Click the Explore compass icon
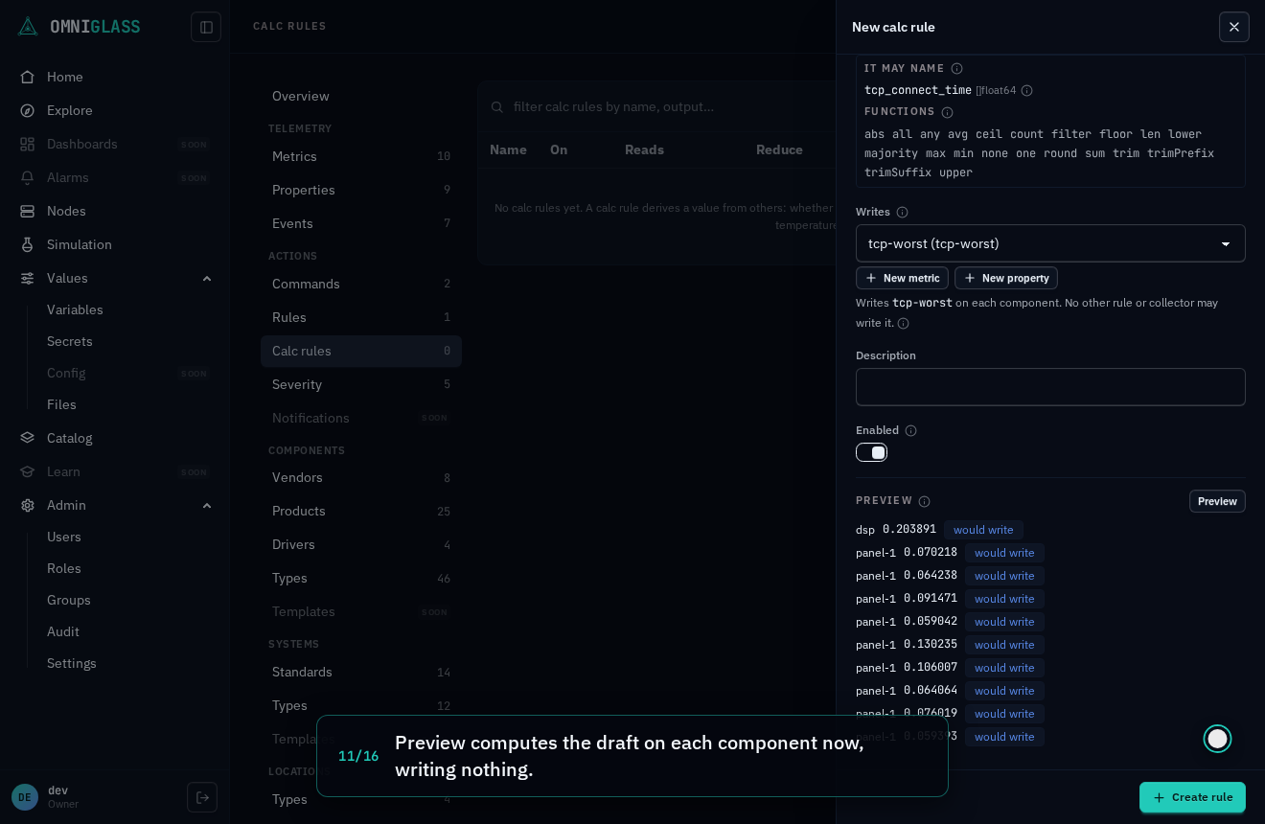The image size is (1265, 824). pos(28,110)
